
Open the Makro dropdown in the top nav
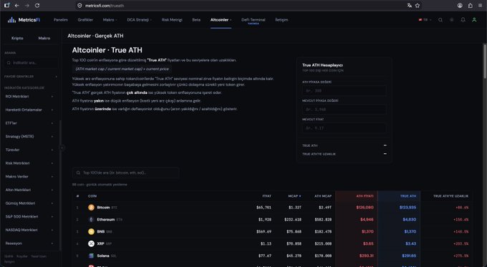(x=110, y=20)
